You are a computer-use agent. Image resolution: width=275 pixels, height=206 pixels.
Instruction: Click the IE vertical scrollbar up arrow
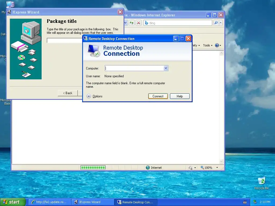(222, 53)
